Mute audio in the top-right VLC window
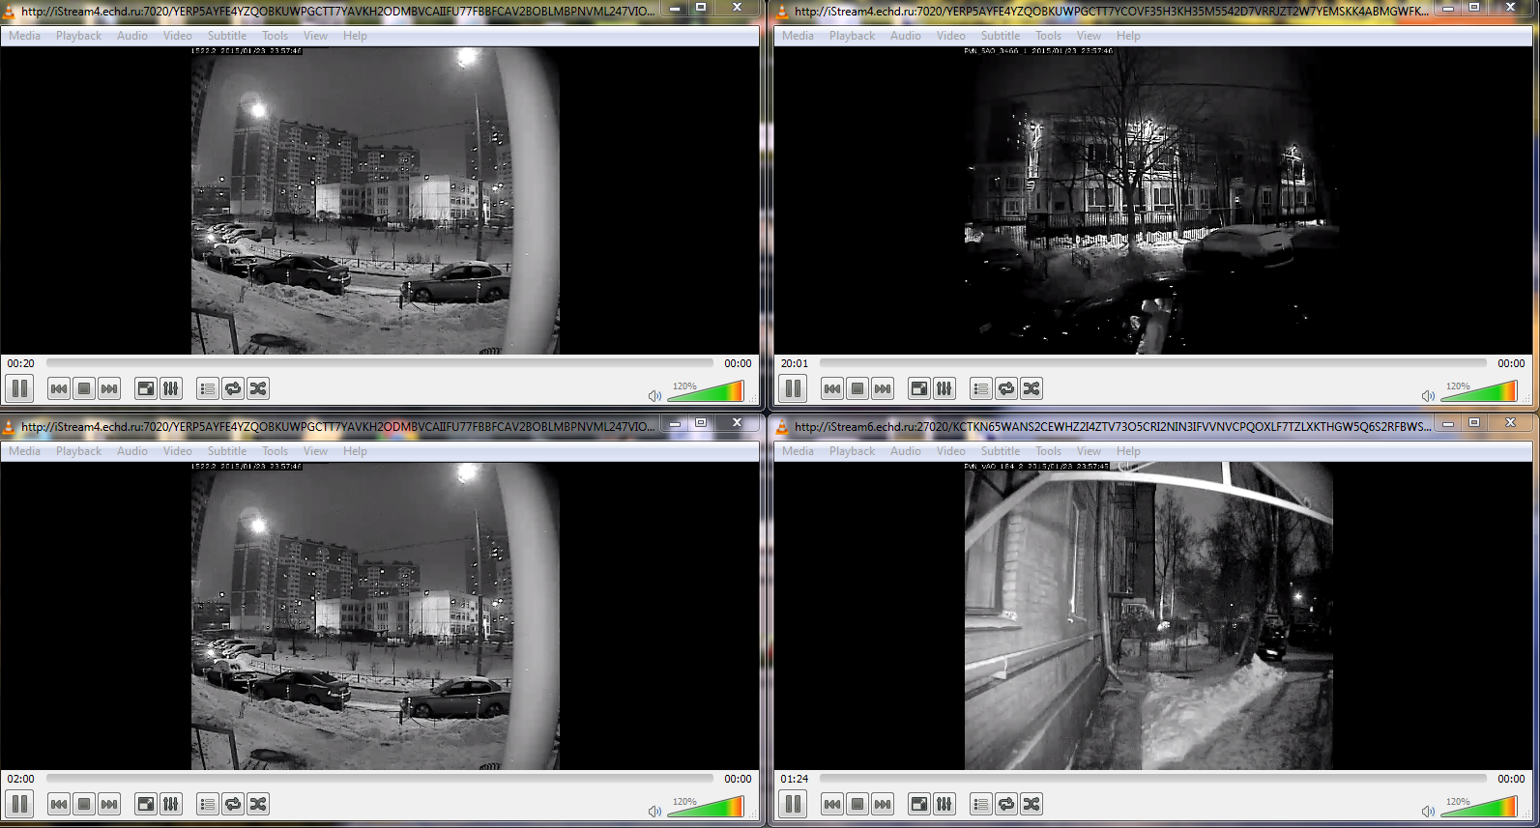Viewport: 1540px width, 828px height. [x=1428, y=395]
